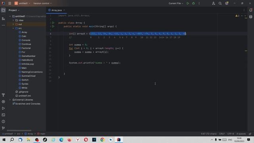Viewport: 254px width, 143px height.
Task: Open the Project view dropdown header
Action: pyautogui.click(x=14, y=10)
